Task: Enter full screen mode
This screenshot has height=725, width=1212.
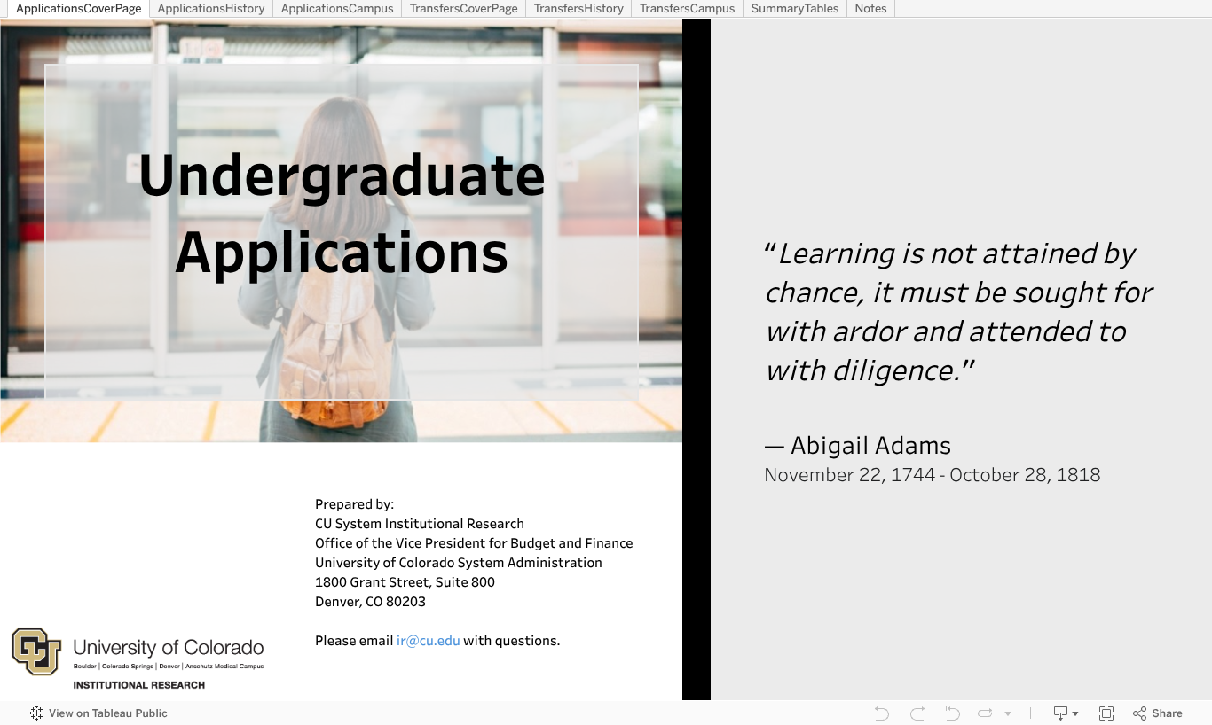Action: 1106,713
